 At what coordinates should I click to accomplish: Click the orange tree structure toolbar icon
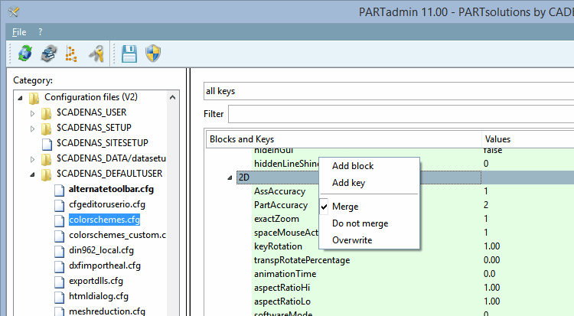coord(73,53)
